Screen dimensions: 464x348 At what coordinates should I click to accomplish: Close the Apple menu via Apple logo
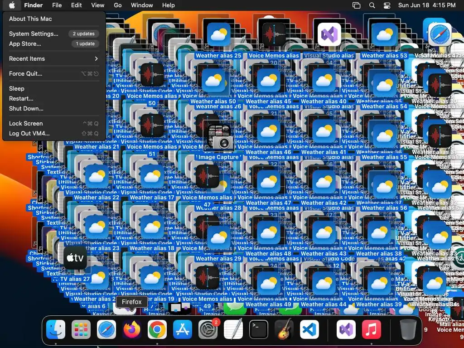coord(12,5)
